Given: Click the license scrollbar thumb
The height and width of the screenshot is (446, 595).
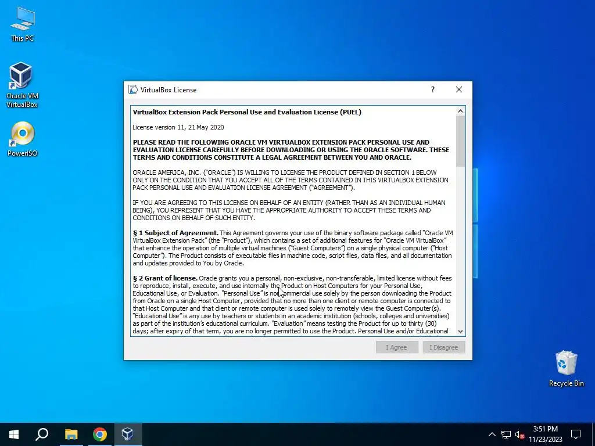Looking at the screenshot, I should [x=460, y=141].
